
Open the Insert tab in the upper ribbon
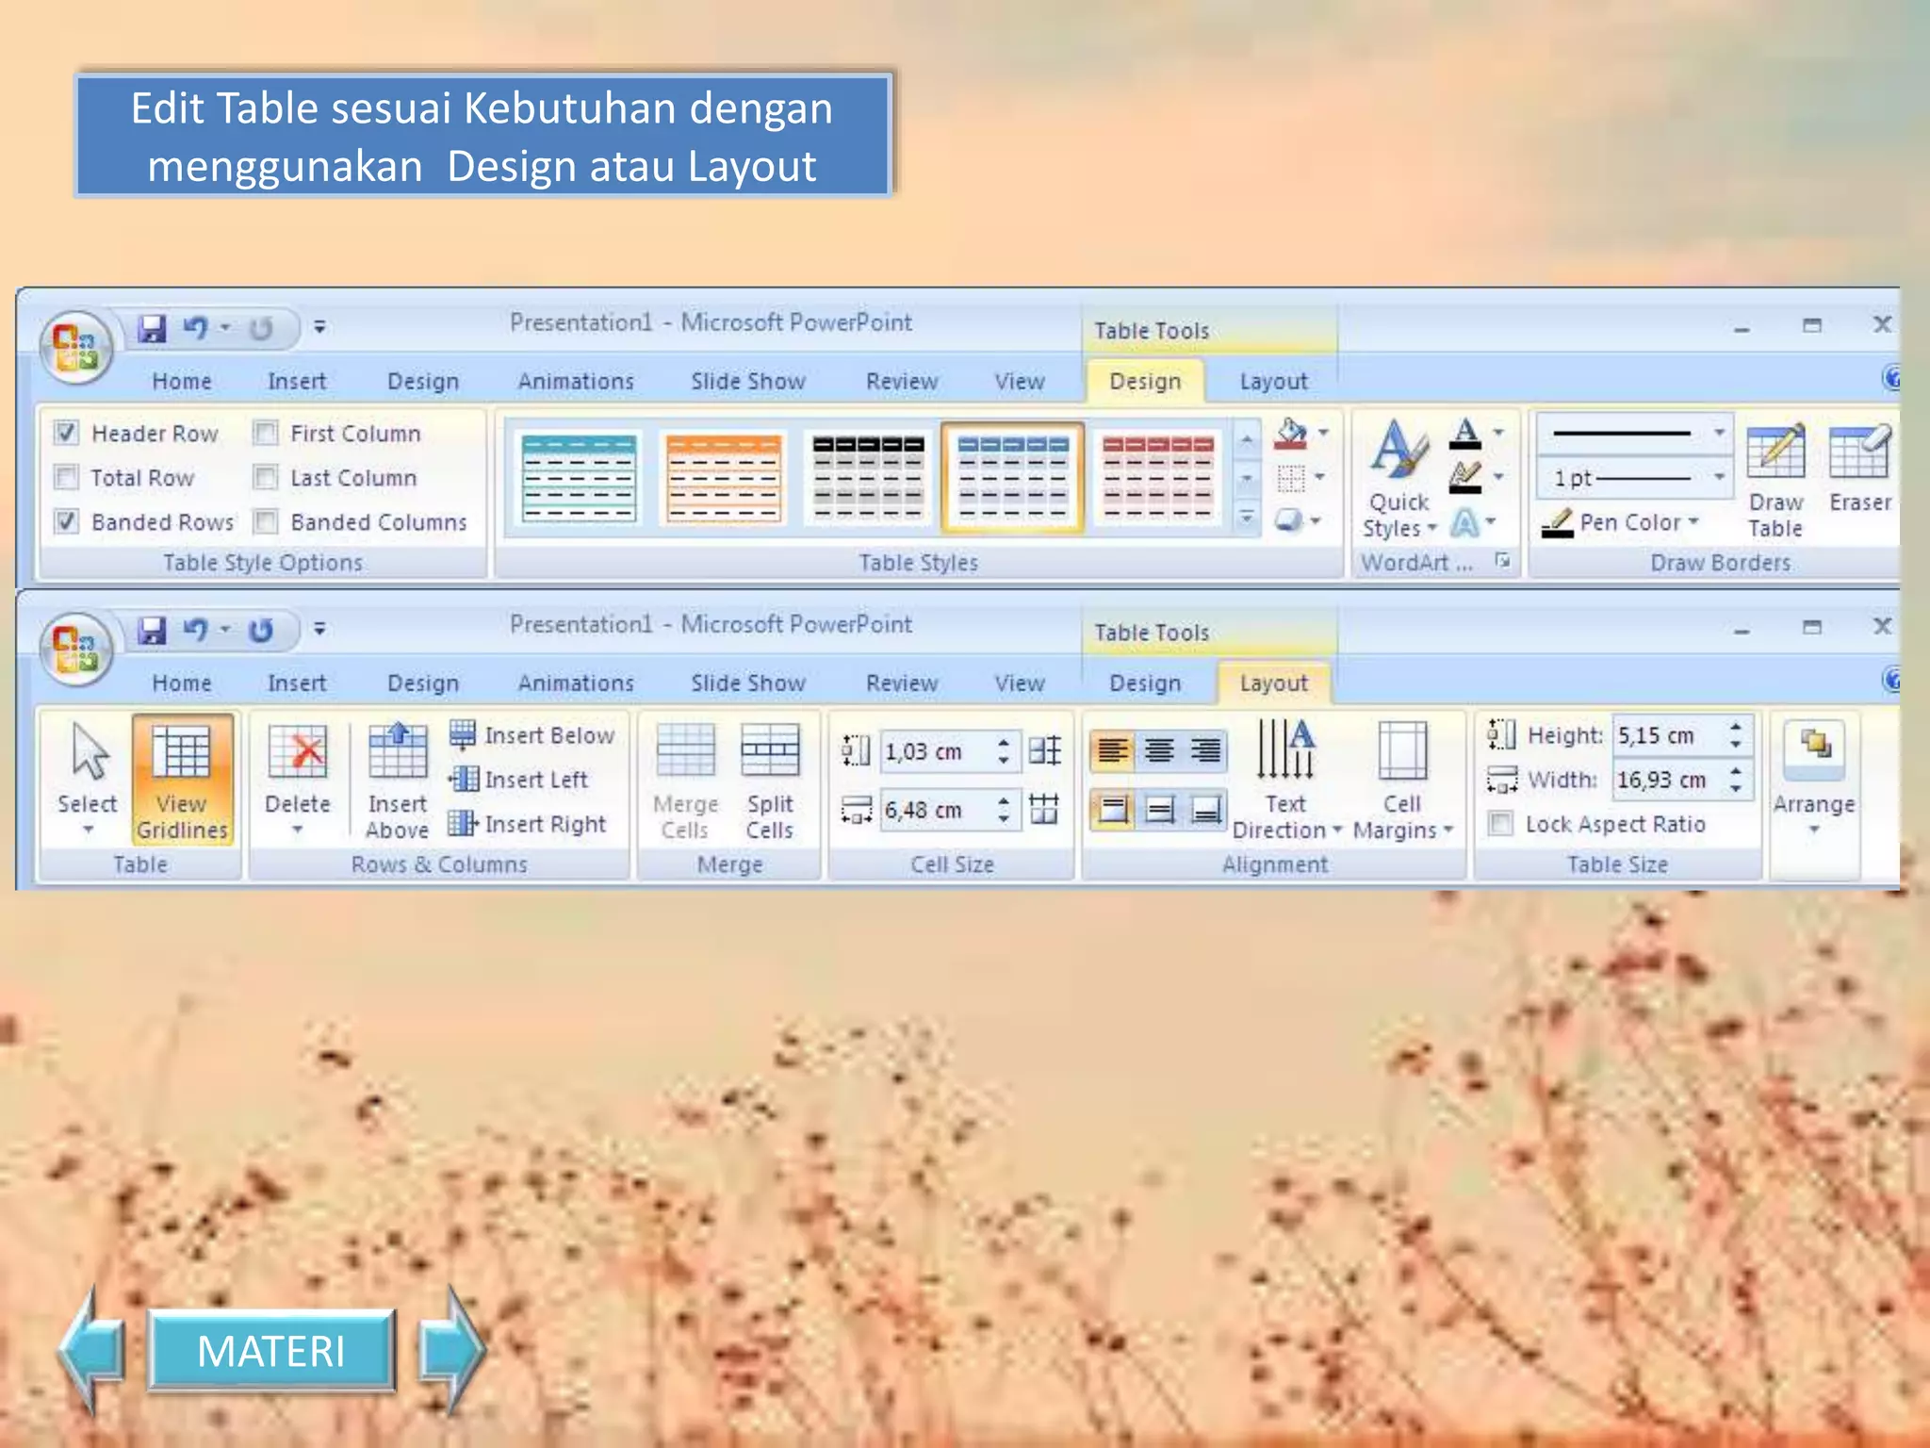[x=297, y=381]
